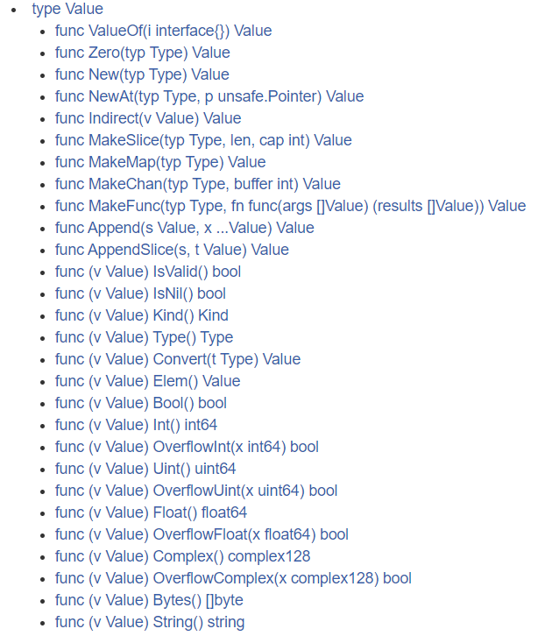Click the OverflowComplex(x complex128) link
This screenshot has height=636, width=552.
(x=233, y=578)
